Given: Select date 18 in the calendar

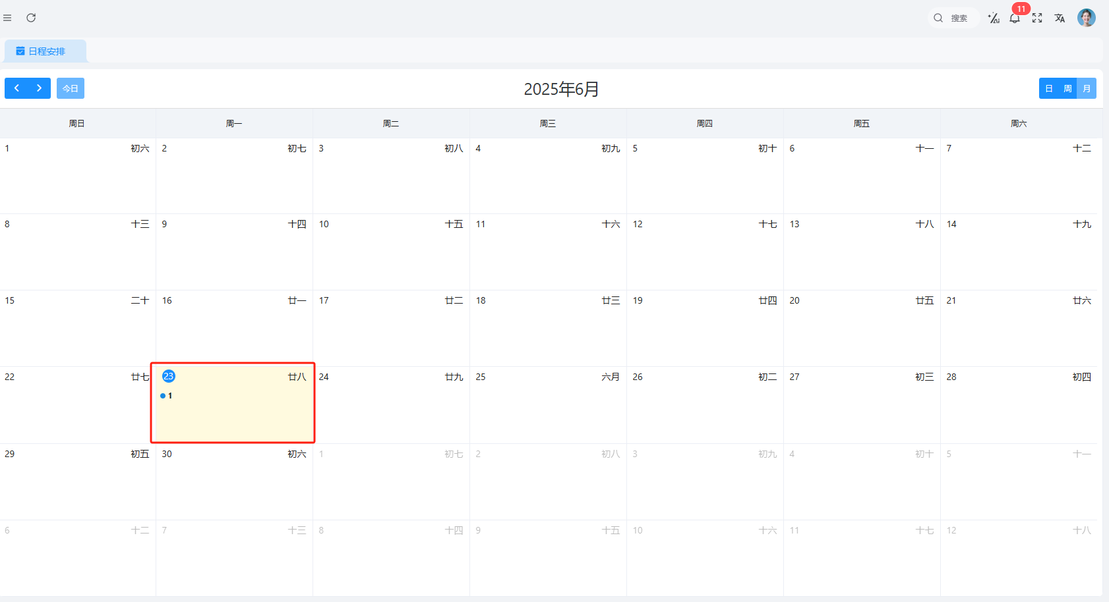Looking at the screenshot, I should (x=481, y=300).
